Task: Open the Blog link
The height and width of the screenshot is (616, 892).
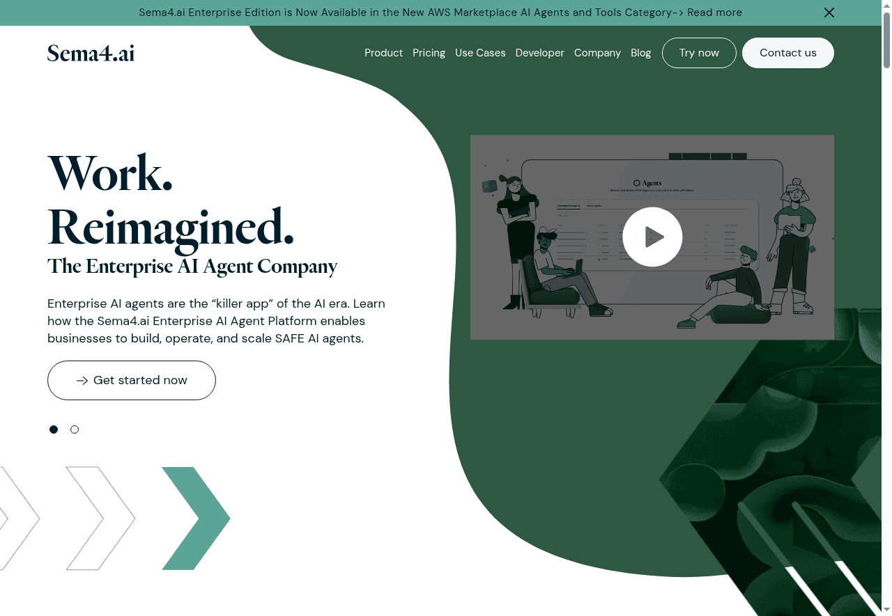Action: click(640, 53)
